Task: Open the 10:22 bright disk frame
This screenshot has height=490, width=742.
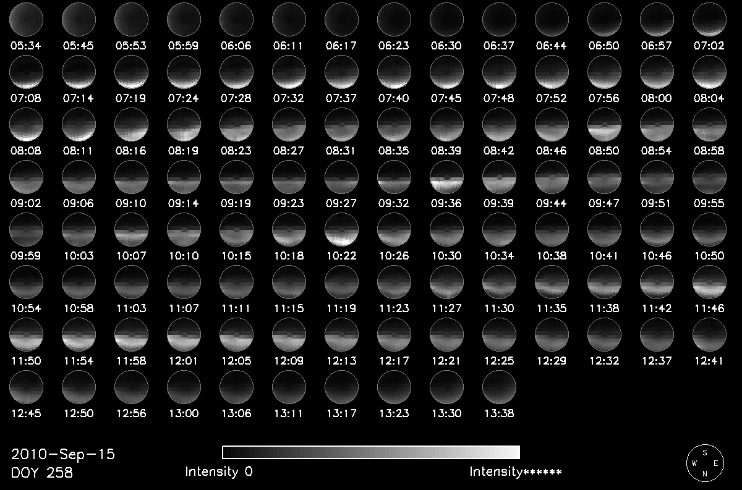Action: coord(341,230)
